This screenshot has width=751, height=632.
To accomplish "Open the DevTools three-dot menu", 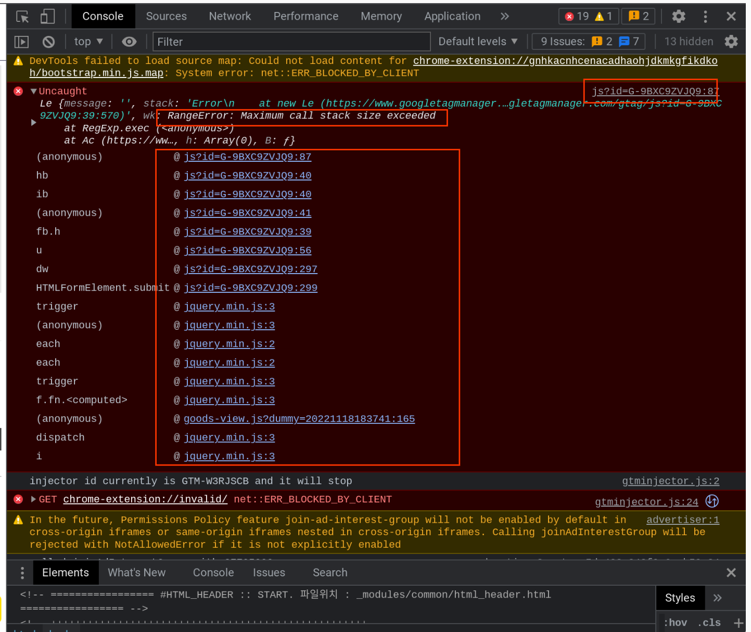I will (705, 16).
